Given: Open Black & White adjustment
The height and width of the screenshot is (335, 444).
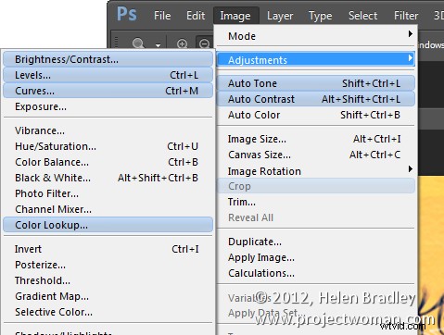Looking at the screenshot, I should click(x=108, y=178).
